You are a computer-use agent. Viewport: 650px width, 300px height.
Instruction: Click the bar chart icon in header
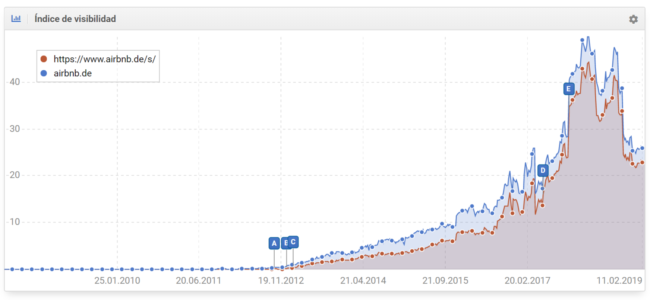click(16, 18)
